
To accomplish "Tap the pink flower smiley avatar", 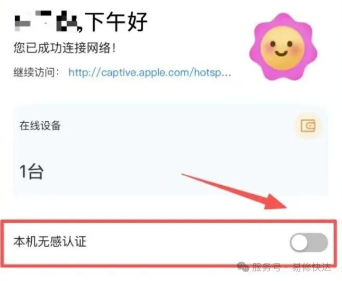I will click(x=283, y=46).
